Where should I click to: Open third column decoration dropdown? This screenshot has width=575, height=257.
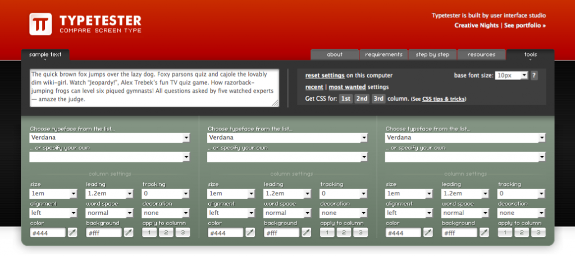(522, 213)
